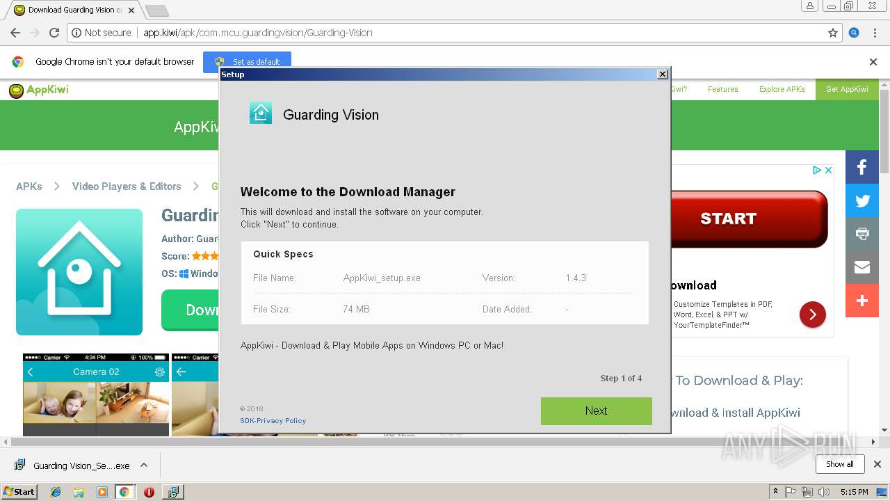Click the 5:15 PM taskbar clock
Screen dimensions: 890x501
click(x=855, y=492)
